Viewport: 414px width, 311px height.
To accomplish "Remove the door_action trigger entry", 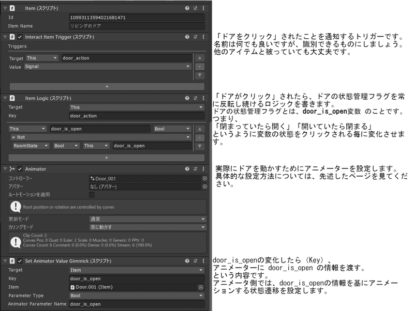I will (200, 67).
